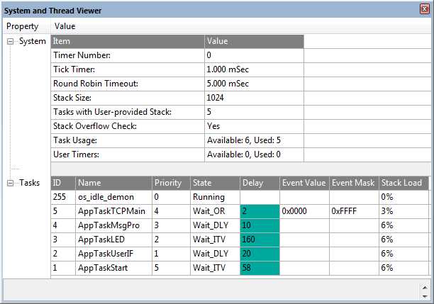Click the 'Yes' stack overflow value
The width and height of the screenshot is (434, 304).
pyautogui.click(x=213, y=126)
